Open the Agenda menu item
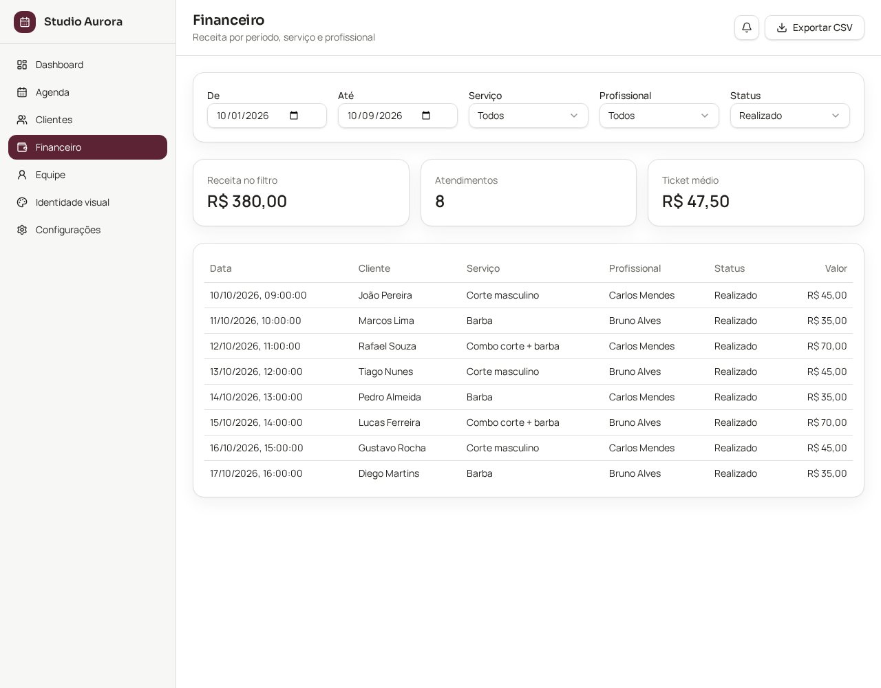 87,92
